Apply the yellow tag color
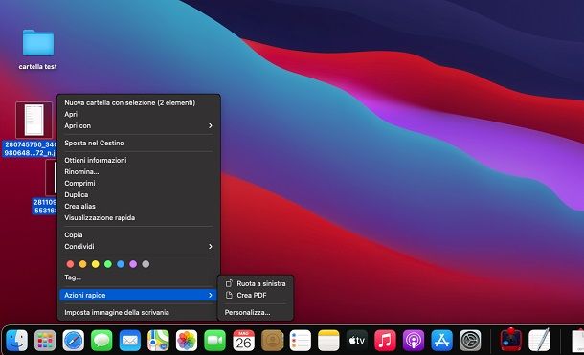 pos(96,264)
